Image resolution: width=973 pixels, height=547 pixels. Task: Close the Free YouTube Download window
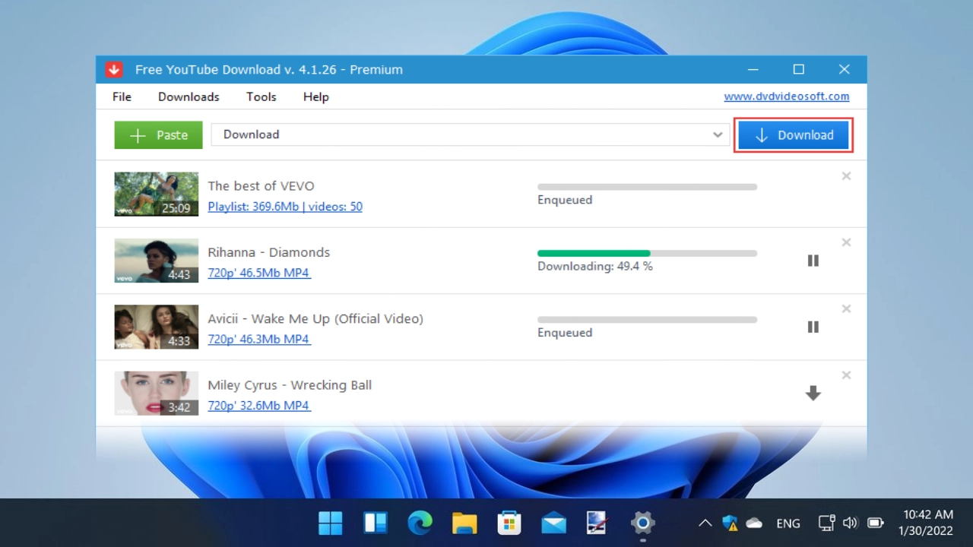844,69
